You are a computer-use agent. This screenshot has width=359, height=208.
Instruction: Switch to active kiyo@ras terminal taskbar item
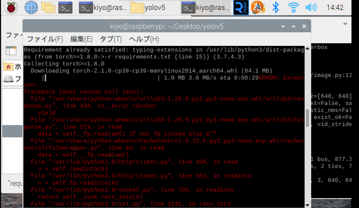pos(206,7)
